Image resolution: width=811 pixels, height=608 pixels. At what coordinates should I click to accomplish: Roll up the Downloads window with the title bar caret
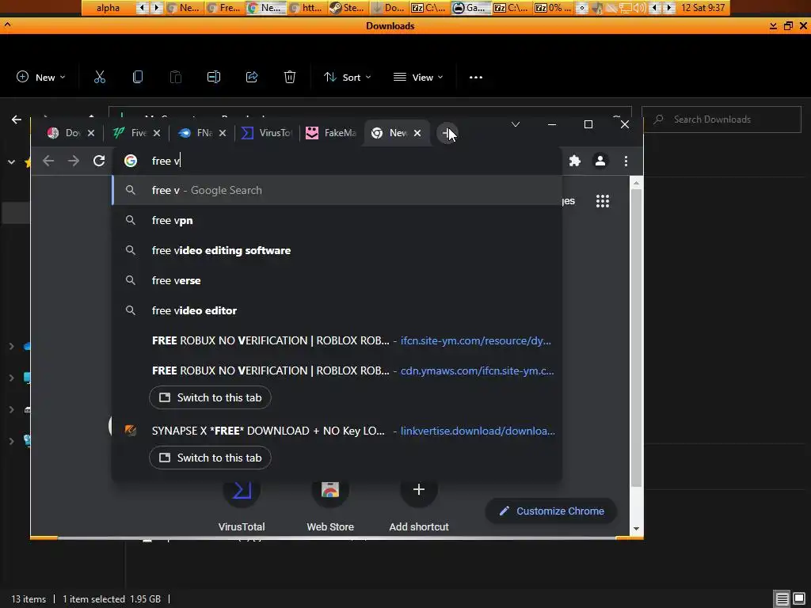7,24
